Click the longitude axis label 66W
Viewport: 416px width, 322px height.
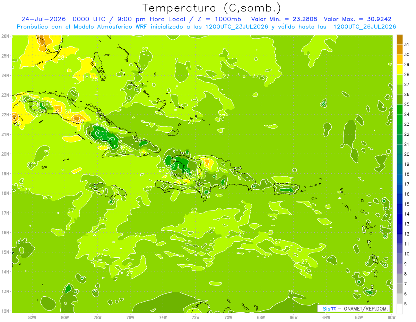pyautogui.click(x=293, y=317)
